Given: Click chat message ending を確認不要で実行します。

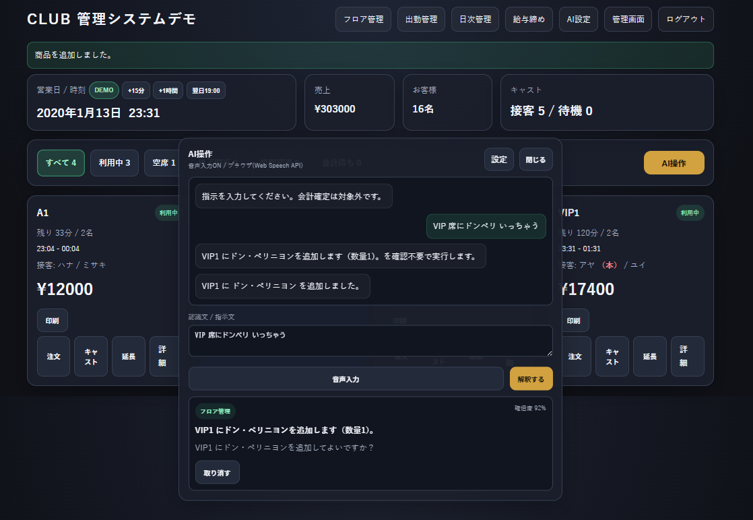Looking at the screenshot, I should (x=341, y=257).
